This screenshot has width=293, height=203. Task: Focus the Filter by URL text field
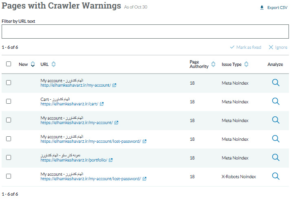(x=145, y=32)
